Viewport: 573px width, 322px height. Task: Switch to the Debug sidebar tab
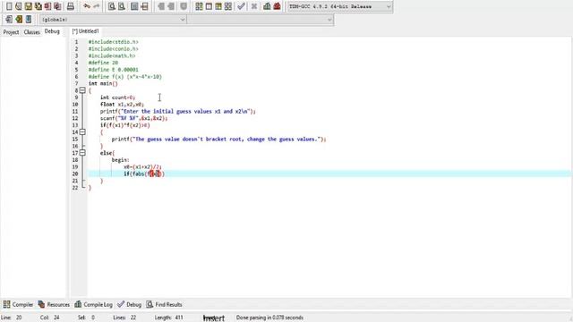click(x=52, y=31)
